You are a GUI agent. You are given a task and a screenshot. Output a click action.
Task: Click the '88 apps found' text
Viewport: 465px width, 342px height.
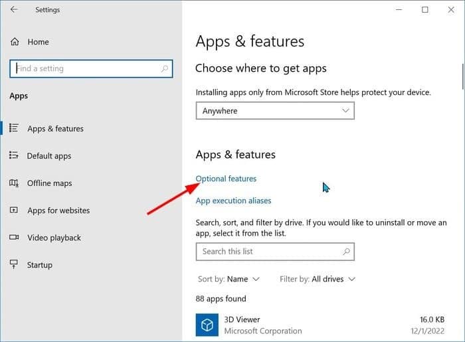click(x=221, y=299)
